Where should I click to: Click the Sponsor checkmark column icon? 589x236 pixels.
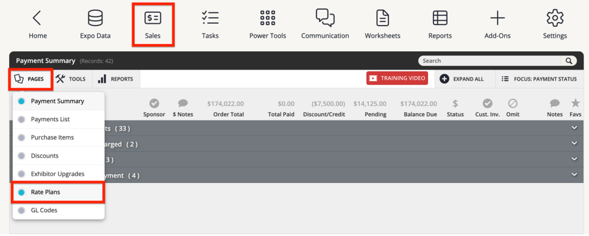tap(154, 103)
